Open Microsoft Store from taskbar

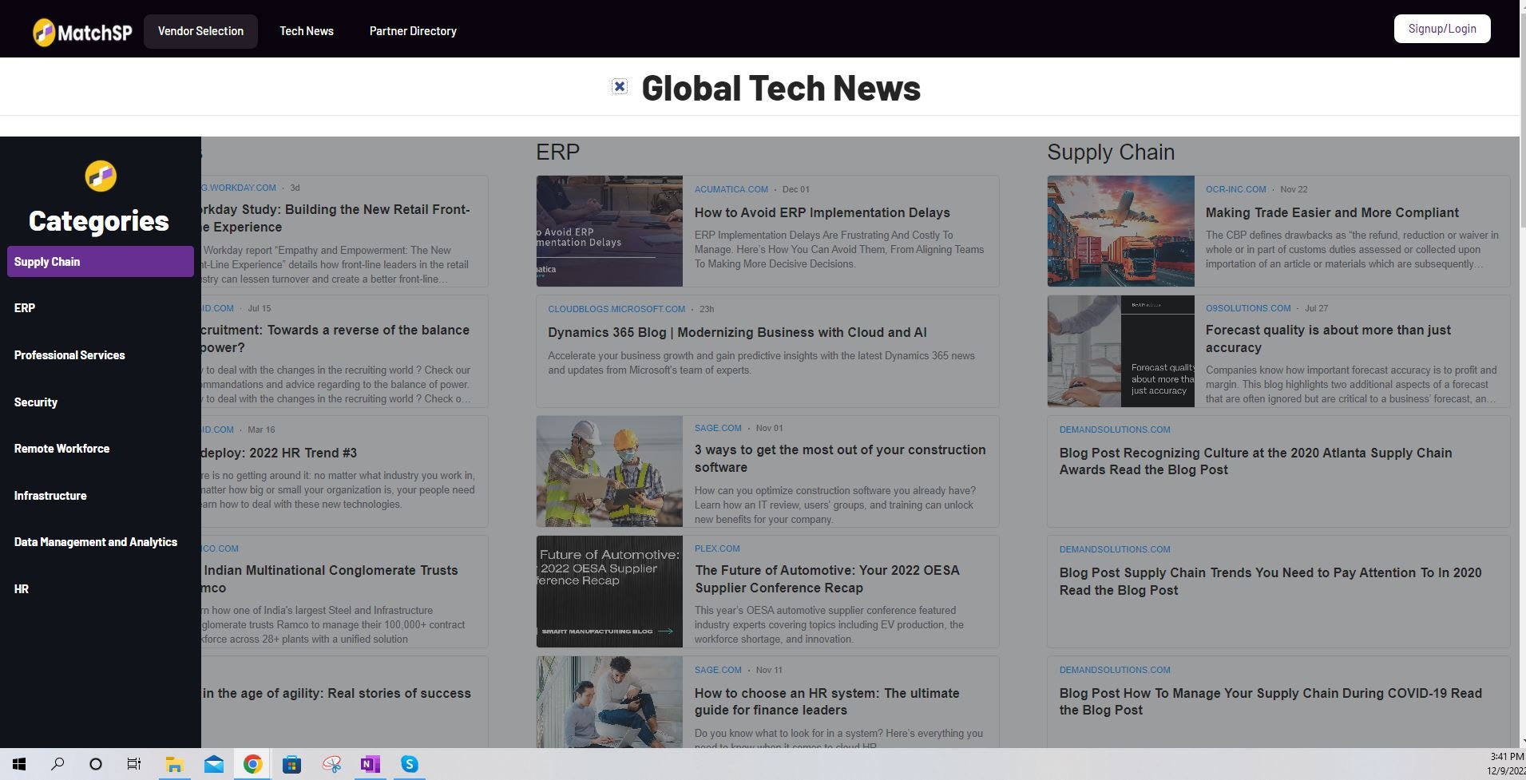291,764
